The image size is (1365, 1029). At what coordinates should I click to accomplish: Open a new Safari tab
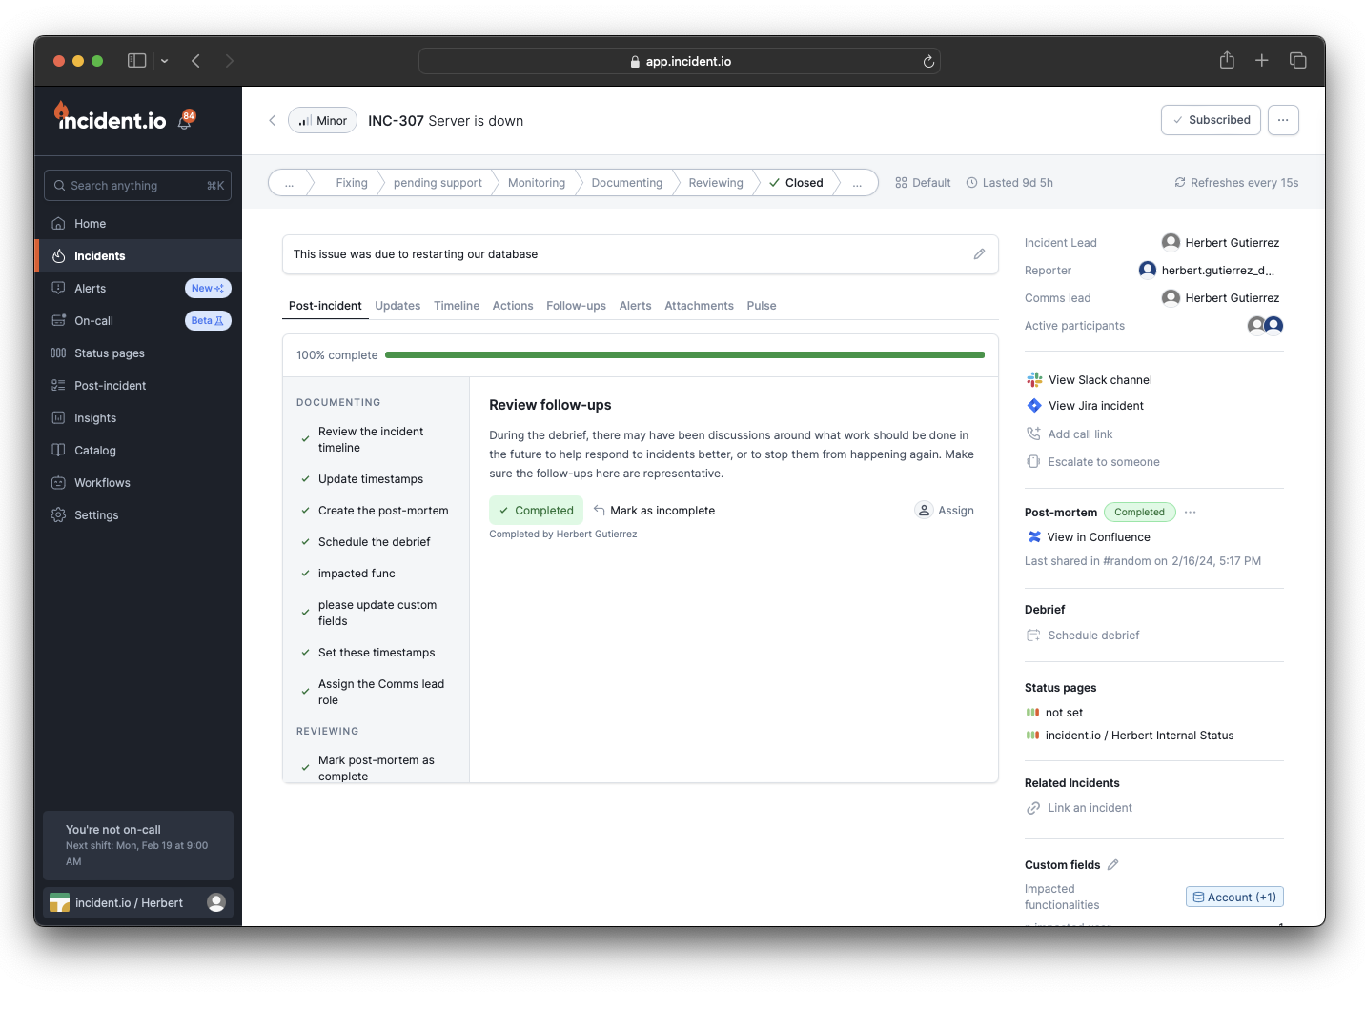point(1261,60)
